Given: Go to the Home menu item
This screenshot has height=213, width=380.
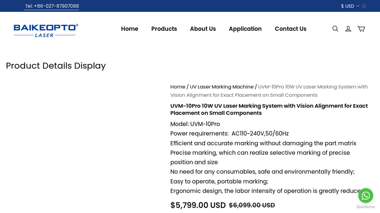Looking at the screenshot, I should click(x=130, y=29).
